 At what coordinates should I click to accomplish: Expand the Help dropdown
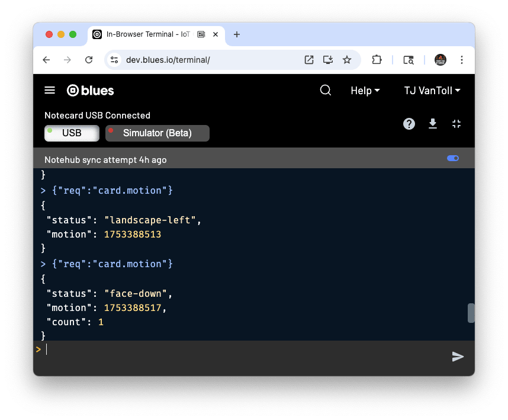pyautogui.click(x=365, y=91)
